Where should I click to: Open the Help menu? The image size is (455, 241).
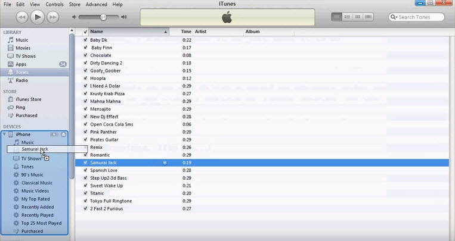point(117,4)
